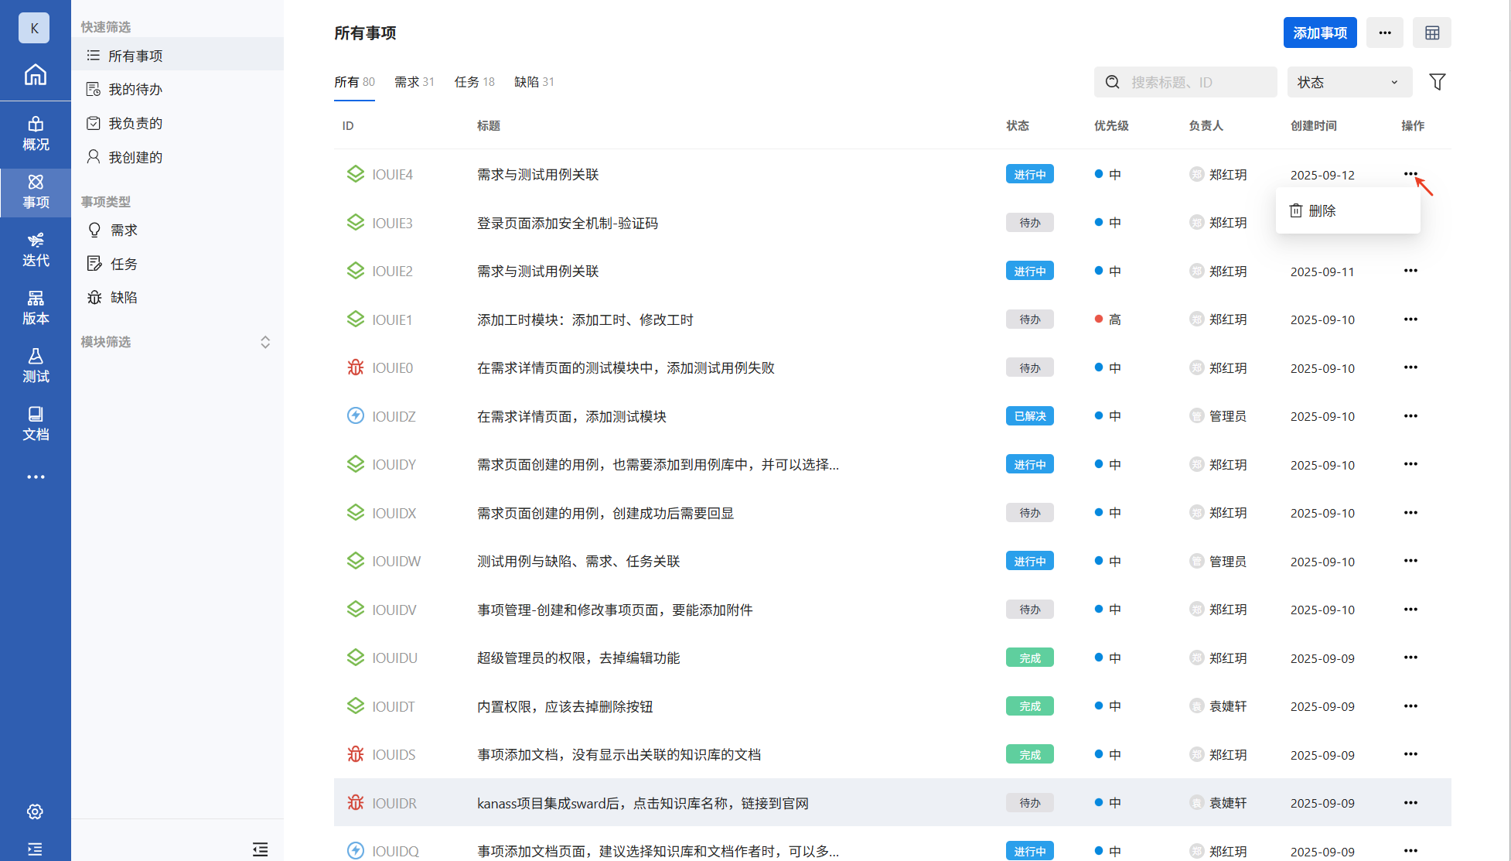Open the home icon in sidebar
The height and width of the screenshot is (861, 1511).
[x=36, y=75]
